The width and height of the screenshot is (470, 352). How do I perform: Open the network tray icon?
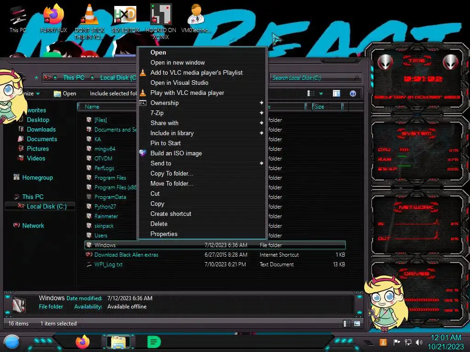408,342
